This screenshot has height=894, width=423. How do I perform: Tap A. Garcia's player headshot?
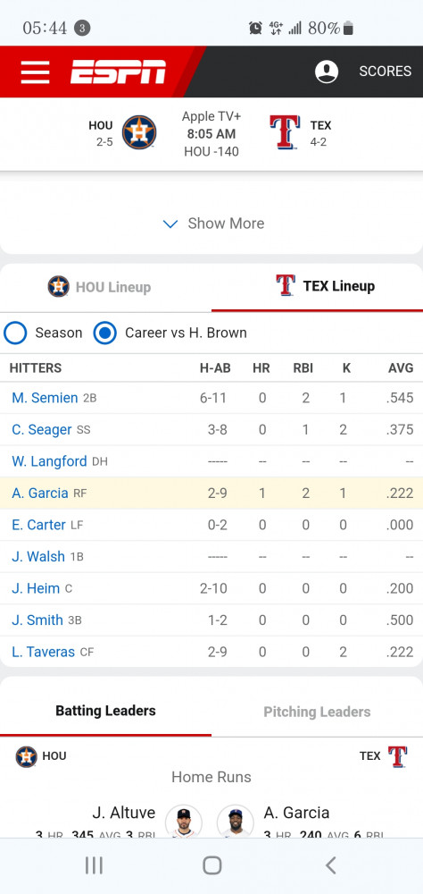click(x=235, y=822)
